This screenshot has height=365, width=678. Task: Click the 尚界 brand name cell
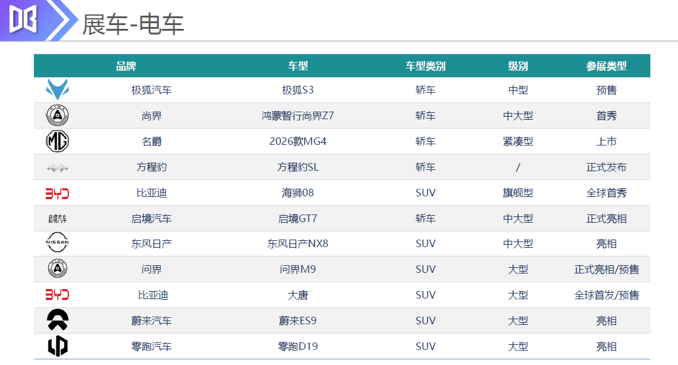coord(151,116)
